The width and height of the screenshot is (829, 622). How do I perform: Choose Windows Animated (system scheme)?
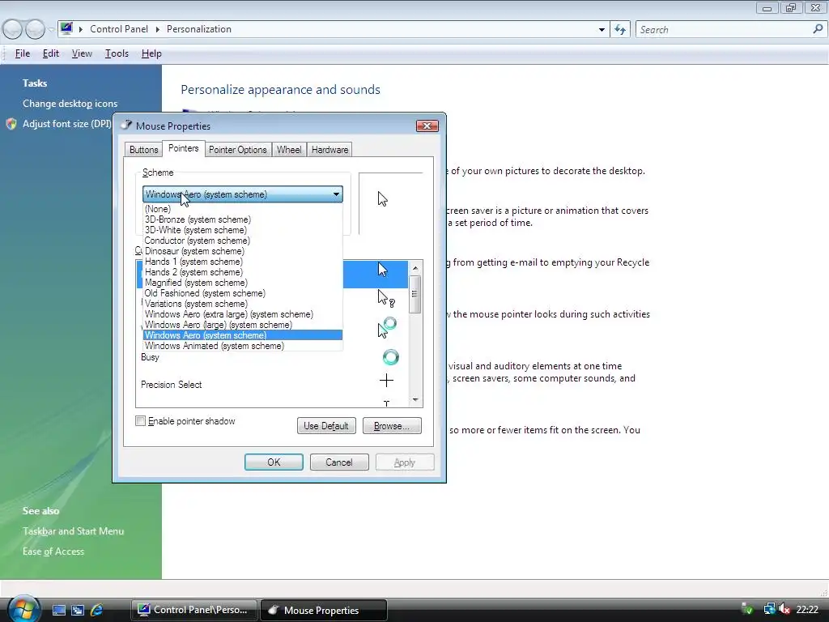(243, 346)
